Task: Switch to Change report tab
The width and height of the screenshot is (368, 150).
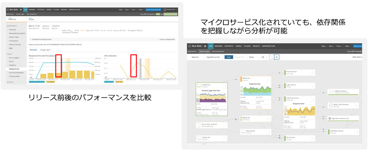Action: pos(45,50)
